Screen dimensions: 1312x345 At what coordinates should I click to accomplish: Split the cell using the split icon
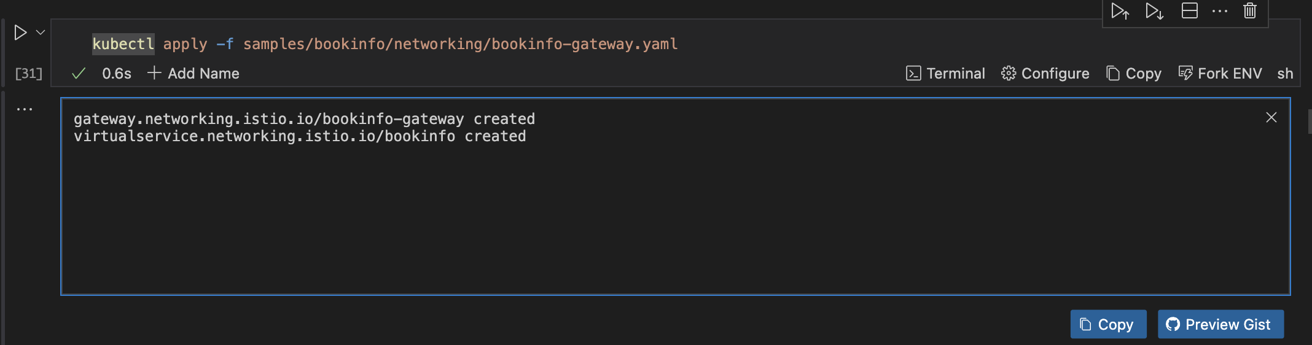pos(1190,11)
